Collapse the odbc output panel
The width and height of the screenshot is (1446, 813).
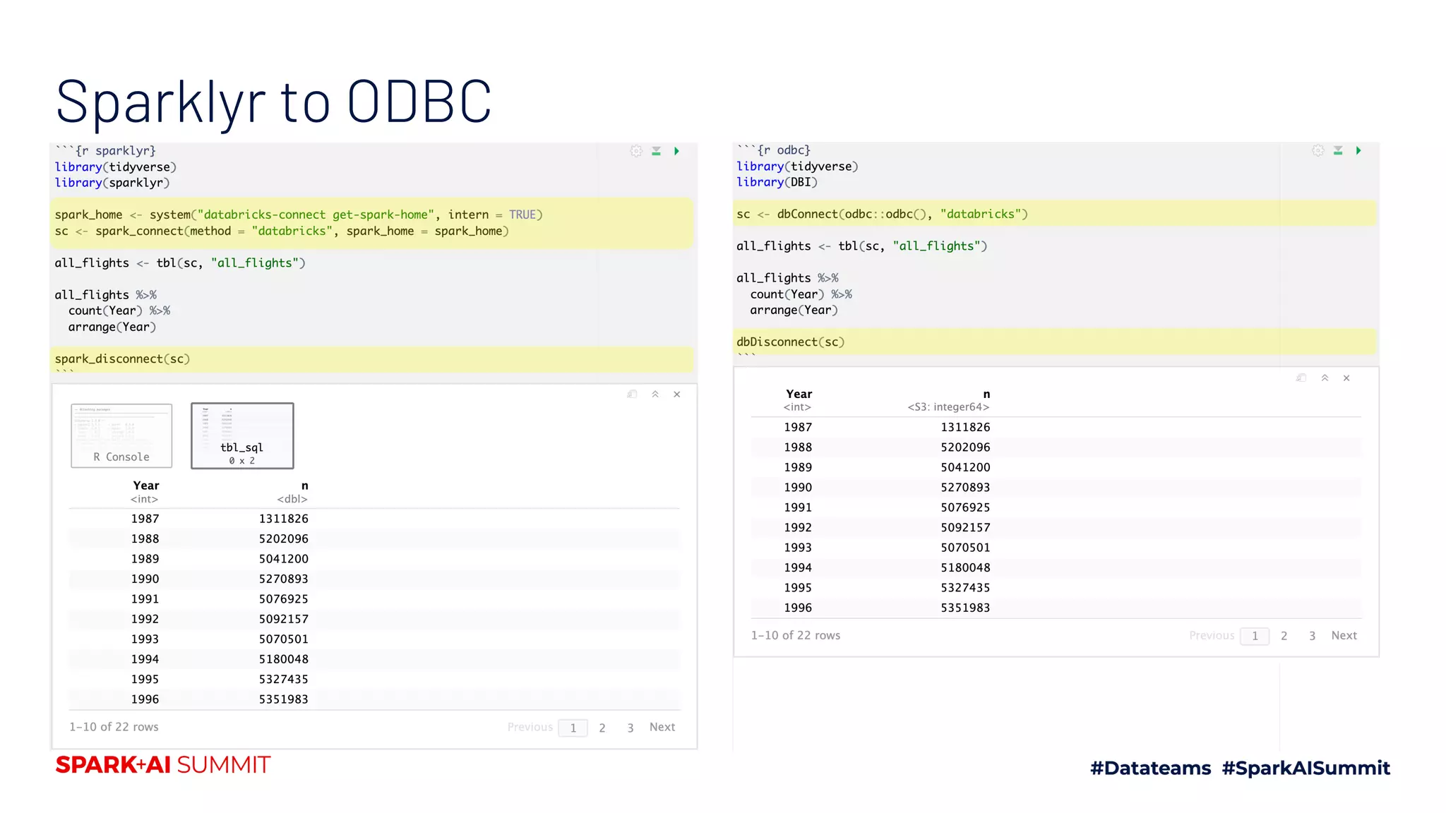(x=1325, y=378)
